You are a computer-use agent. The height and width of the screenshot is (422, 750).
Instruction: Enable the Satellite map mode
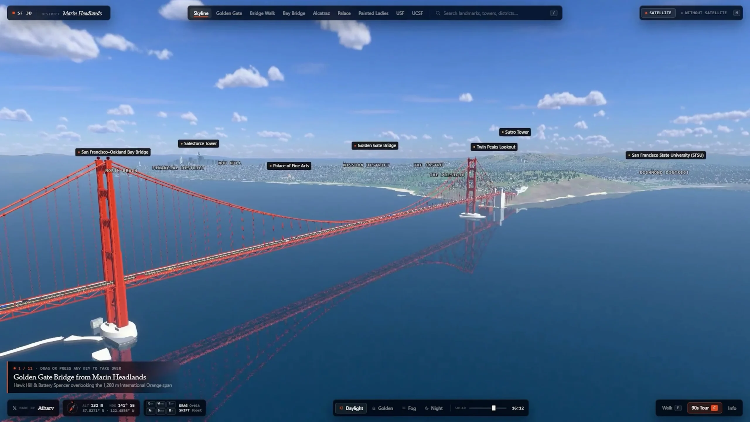tap(658, 13)
